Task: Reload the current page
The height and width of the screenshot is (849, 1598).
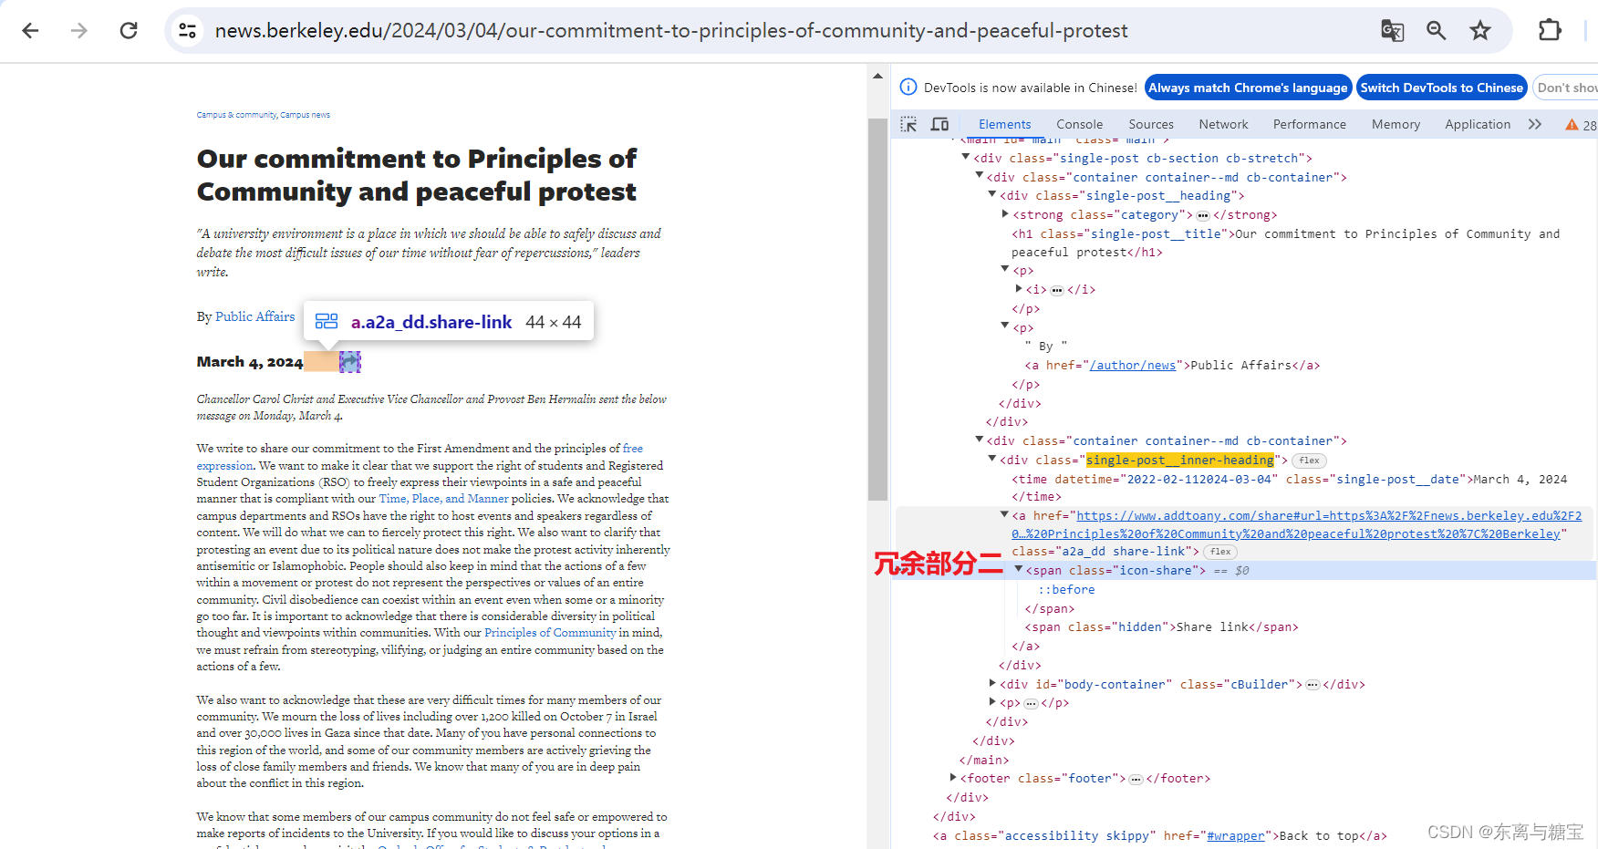Action: point(129,31)
